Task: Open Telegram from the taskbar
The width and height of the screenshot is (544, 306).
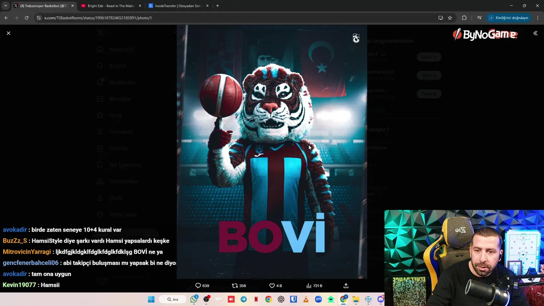Action: 244,299
